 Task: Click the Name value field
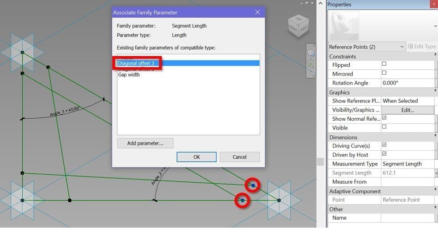click(408, 217)
